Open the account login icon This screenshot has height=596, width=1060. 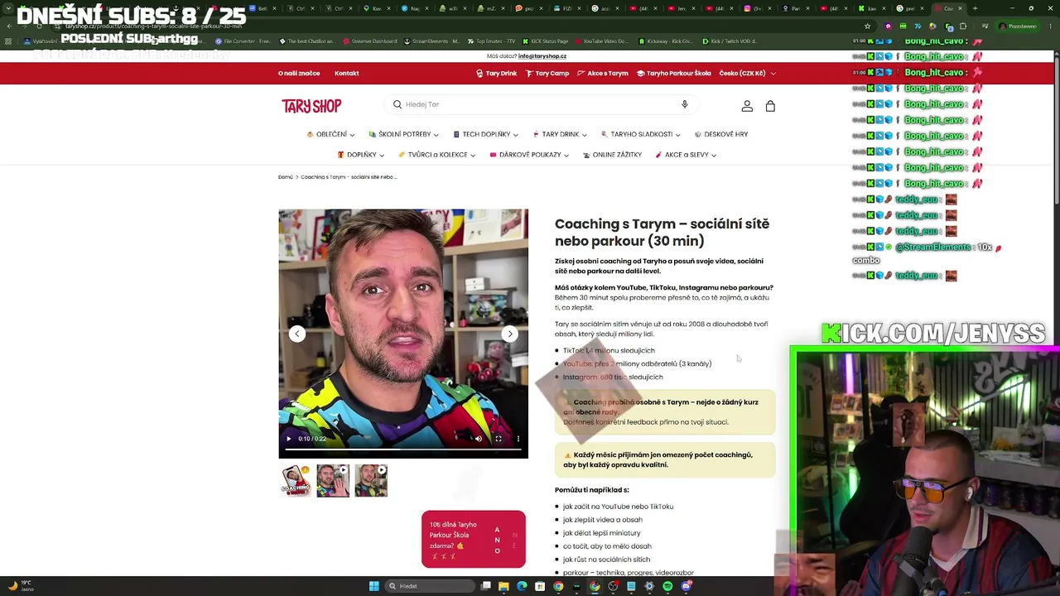point(747,106)
